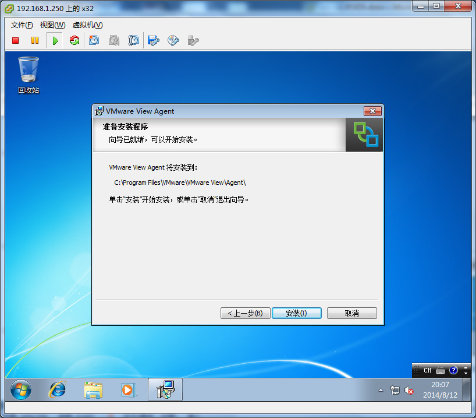The width and height of the screenshot is (476, 418).
Task: Expand hidden system tray icons
Action: coord(381,390)
